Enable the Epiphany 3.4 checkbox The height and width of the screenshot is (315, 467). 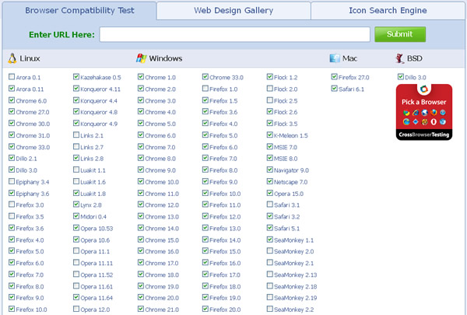pos(12,182)
